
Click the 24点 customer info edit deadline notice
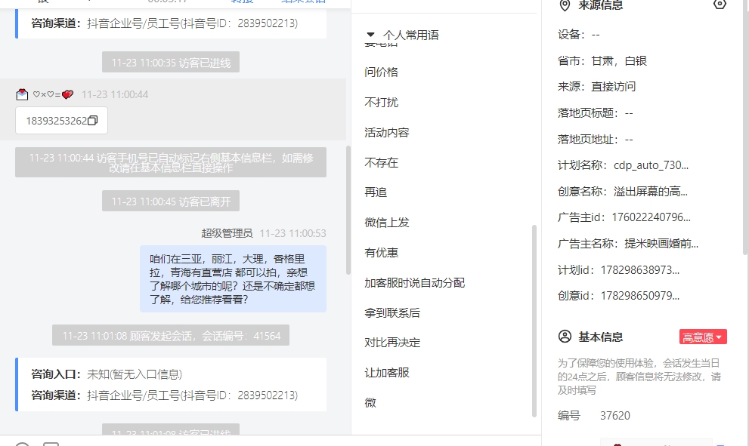point(639,377)
